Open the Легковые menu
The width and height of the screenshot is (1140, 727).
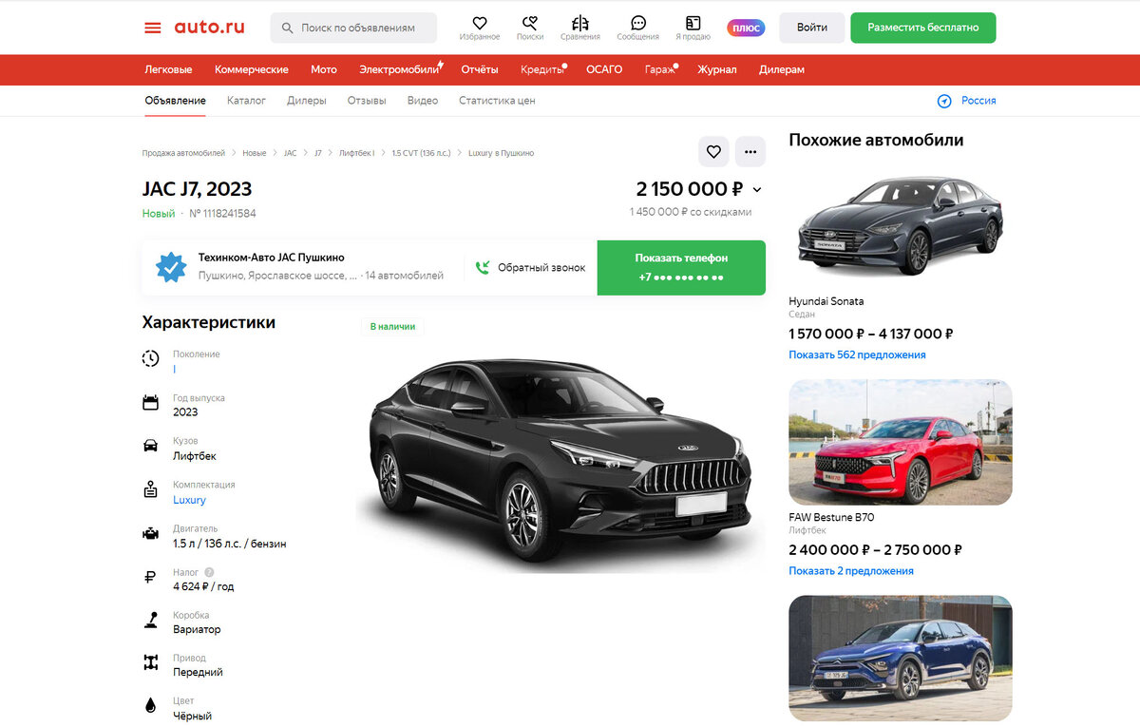(x=168, y=69)
